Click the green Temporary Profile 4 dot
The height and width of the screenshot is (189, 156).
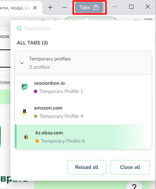36,116
